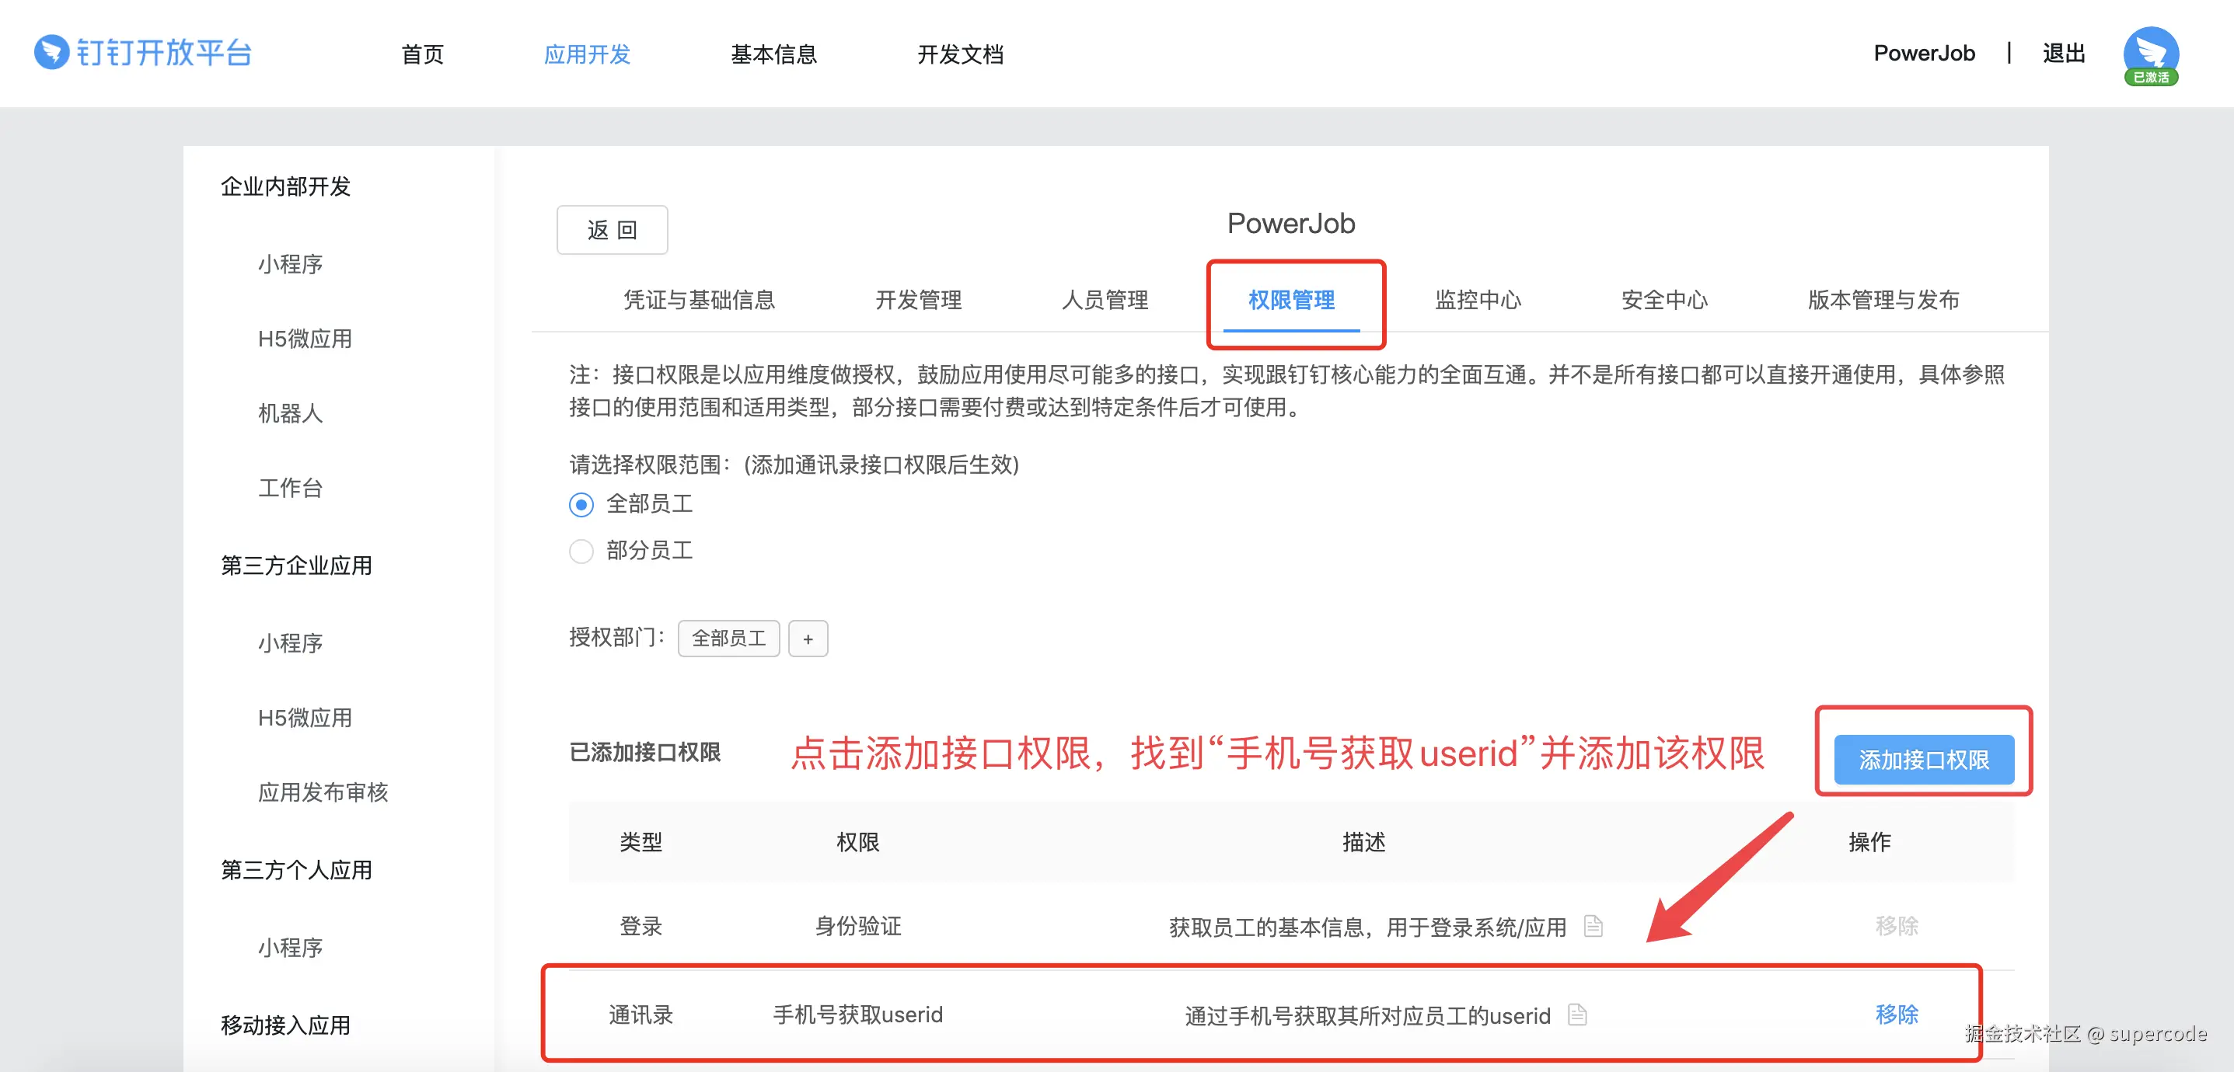Click 移除 for the 手机号获取userid permission
2234x1072 pixels.
click(x=1896, y=1014)
